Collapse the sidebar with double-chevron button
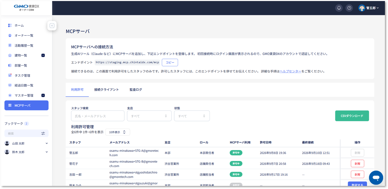Screen dimensions: 388x189 pyautogui.click(x=52, y=26)
